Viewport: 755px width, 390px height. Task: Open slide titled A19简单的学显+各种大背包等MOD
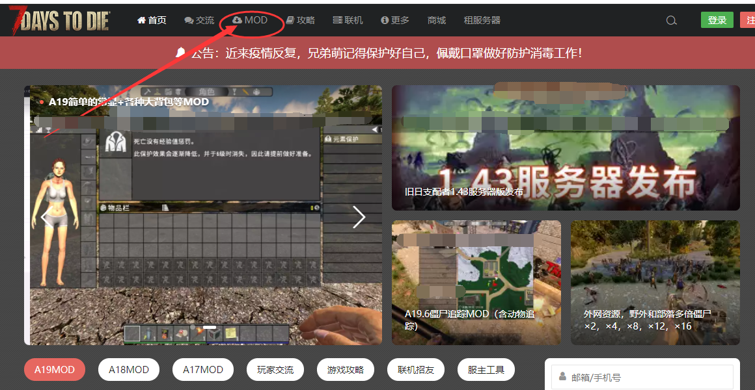pyautogui.click(x=129, y=102)
